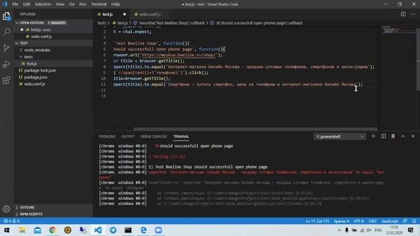Switch to the Output panel tab
Image resolution: width=420 pixels, height=236 pixels.
point(128,136)
